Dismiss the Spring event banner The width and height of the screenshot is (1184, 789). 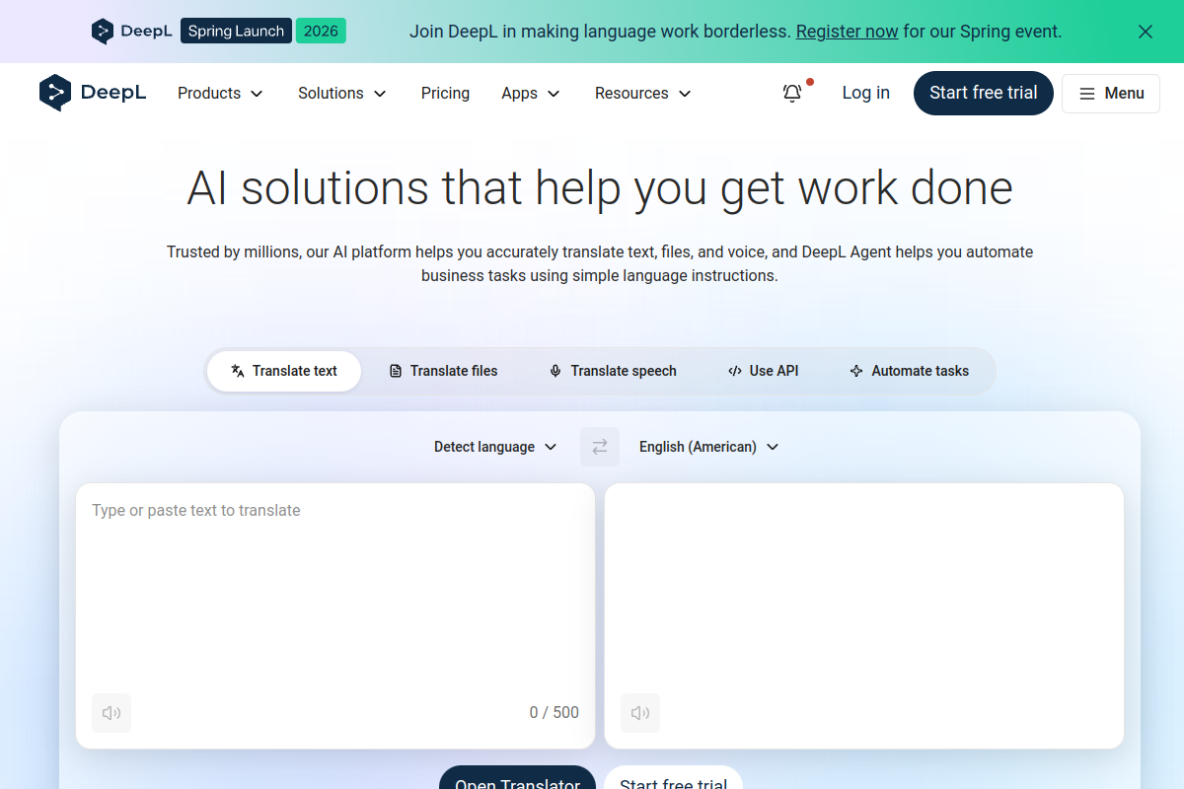1145,31
